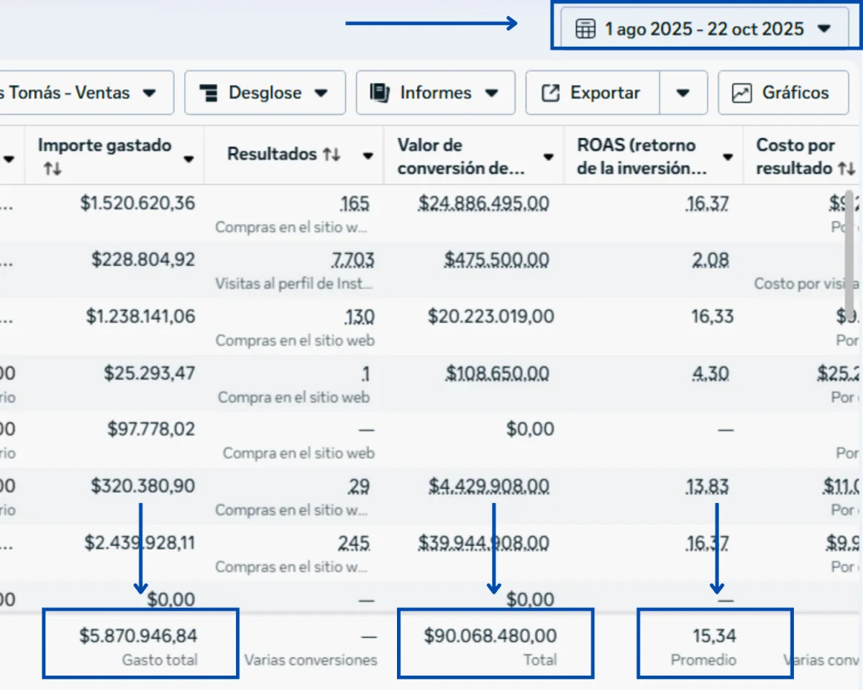Click the text Visitas al perfil de Inst...
The image size is (863, 690).
(x=294, y=284)
